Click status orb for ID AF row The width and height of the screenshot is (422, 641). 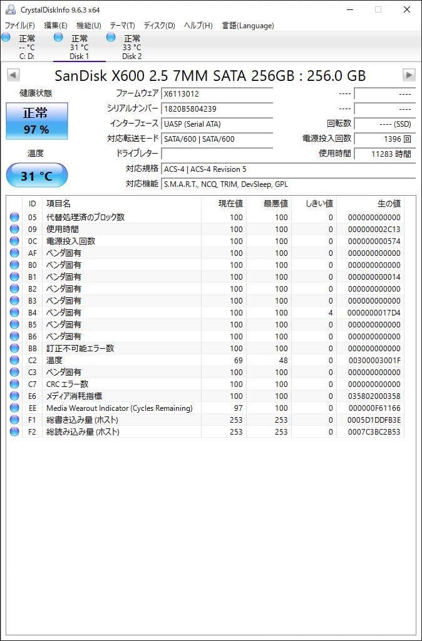tap(14, 253)
